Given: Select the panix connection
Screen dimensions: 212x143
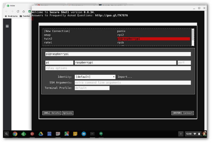Looking at the screenshot, I should 121,31.
